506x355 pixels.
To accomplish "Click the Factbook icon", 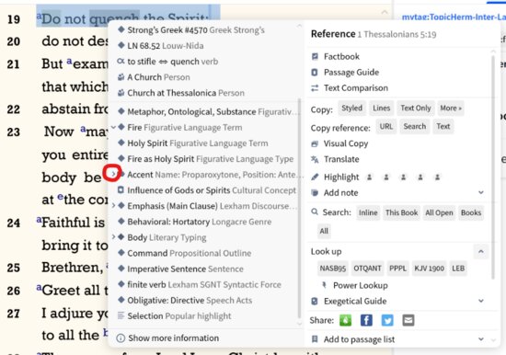I will tap(315, 57).
